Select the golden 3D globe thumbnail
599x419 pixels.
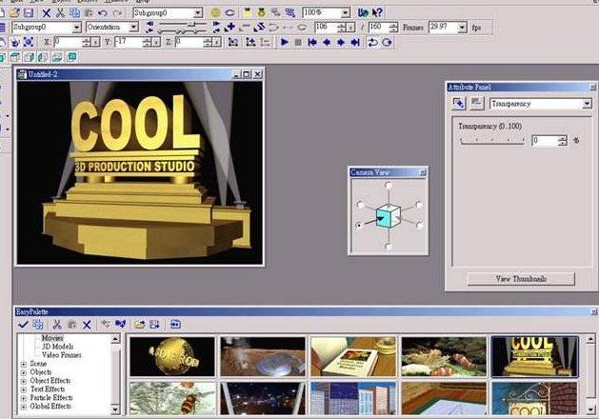pyautogui.click(x=172, y=357)
